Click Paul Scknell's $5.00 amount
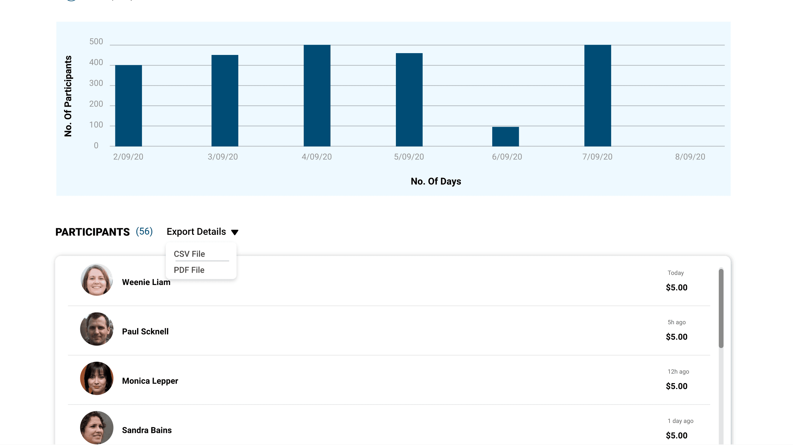The image size is (793, 445). point(677,337)
